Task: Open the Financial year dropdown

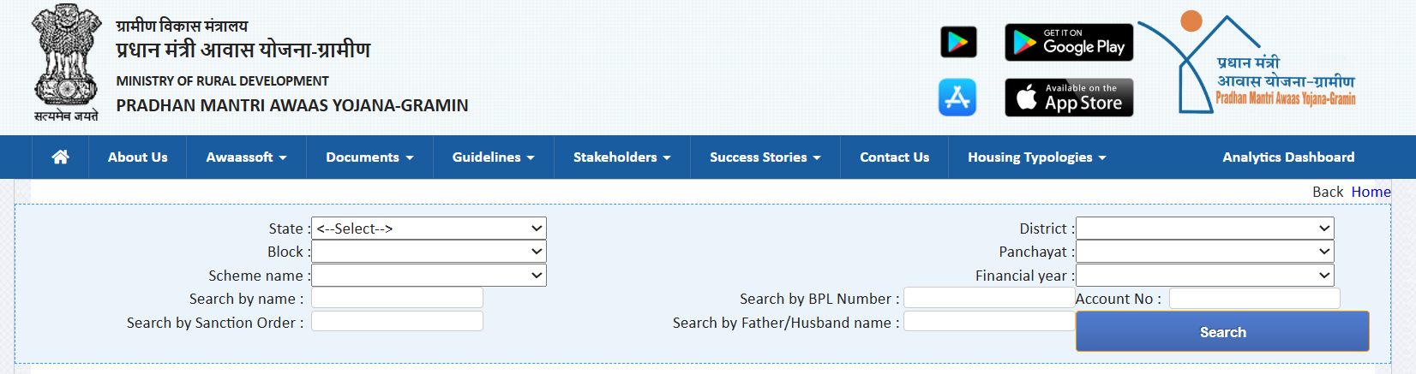Action: coord(1205,276)
